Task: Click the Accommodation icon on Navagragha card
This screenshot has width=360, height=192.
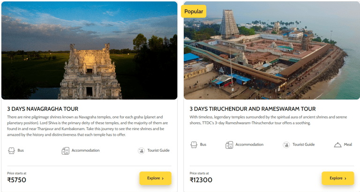Action: 66,150
